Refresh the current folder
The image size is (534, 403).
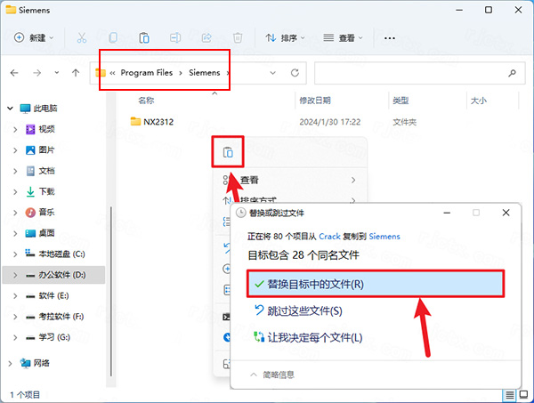[295, 73]
